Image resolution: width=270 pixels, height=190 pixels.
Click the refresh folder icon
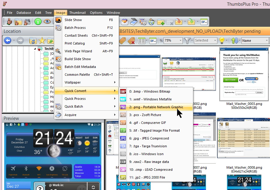point(33,41)
